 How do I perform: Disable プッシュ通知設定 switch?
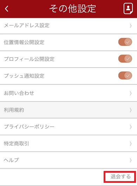pos(125,75)
